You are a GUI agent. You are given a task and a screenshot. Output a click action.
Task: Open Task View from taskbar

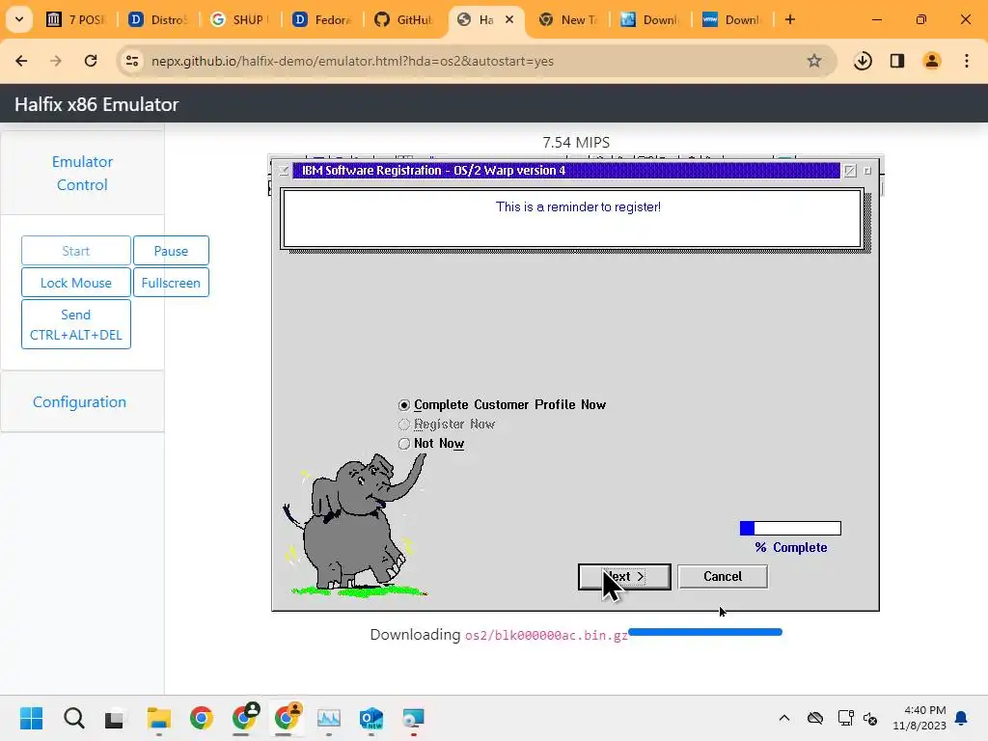(115, 718)
